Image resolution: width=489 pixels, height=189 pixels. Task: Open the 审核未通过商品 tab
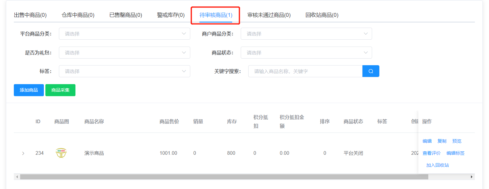tap(269, 15)
